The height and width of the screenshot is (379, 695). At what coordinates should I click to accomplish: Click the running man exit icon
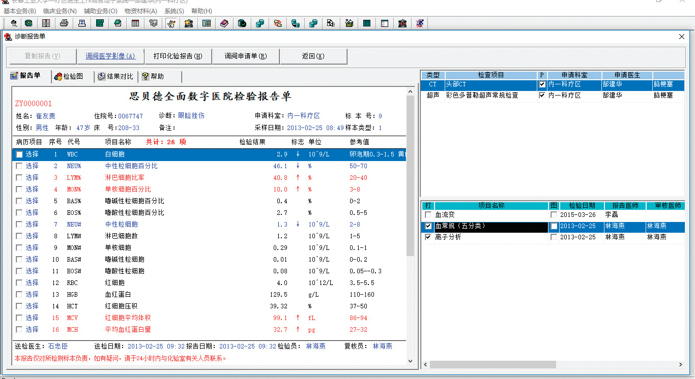(x=420, y=23)
